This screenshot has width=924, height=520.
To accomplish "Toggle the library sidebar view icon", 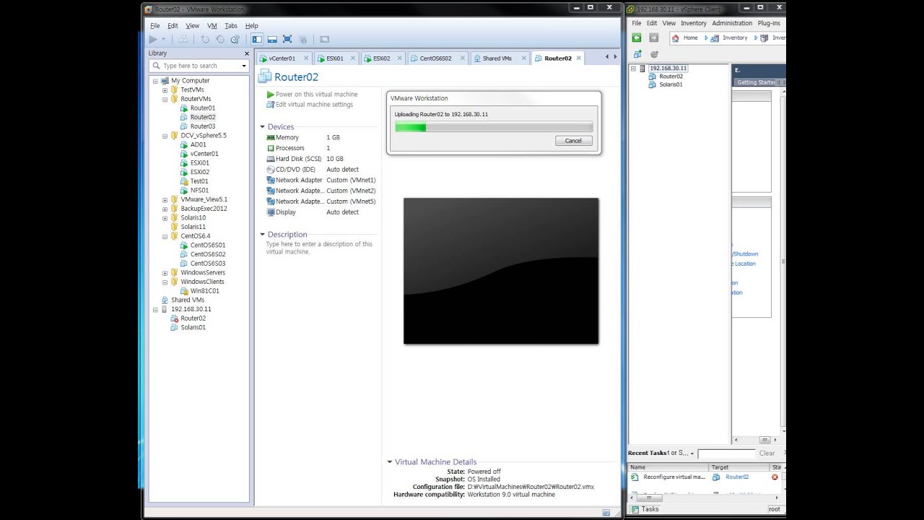I will tap(257, 40).
